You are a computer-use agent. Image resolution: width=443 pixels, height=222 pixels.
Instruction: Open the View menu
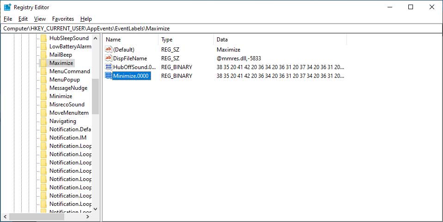40,19
